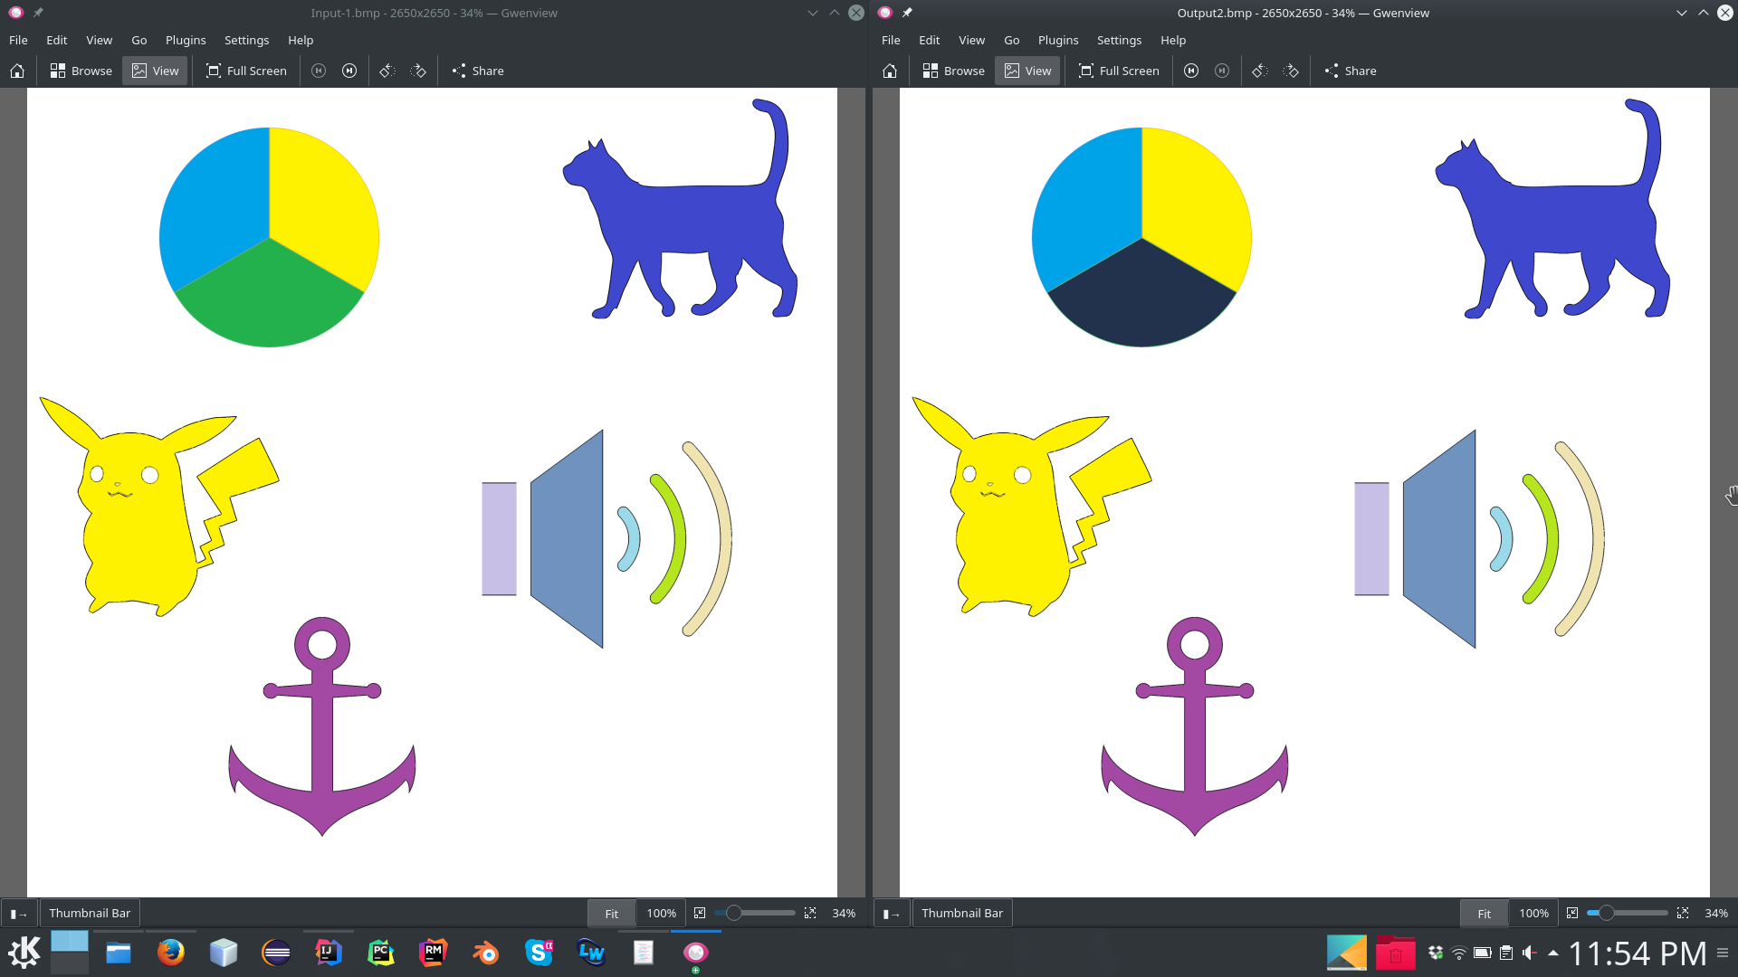1738x977 pixels.
Task: Open Skype from the taskbar
Action: click(539, 953)
